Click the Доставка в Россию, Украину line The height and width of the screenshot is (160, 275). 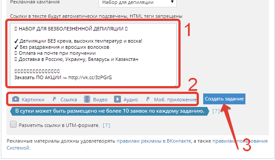pos(76,59)
